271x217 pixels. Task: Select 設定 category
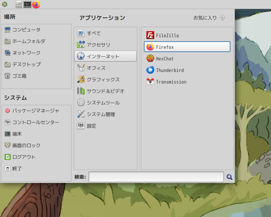pyautogui.click(x=106, y=126)
